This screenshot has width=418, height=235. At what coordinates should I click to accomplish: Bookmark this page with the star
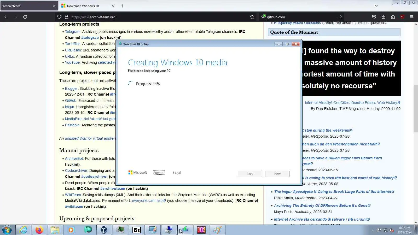click(x=252, y=17)
